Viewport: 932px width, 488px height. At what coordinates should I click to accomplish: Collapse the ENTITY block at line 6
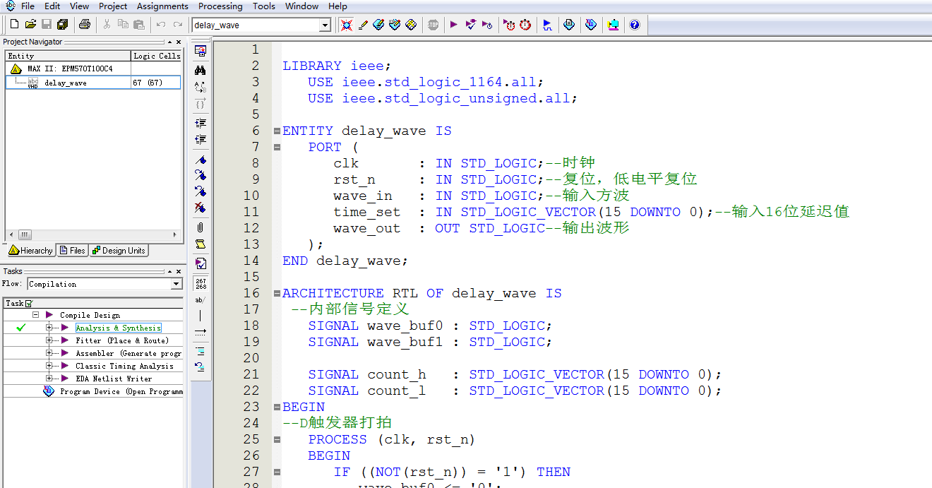coord(277,131)
